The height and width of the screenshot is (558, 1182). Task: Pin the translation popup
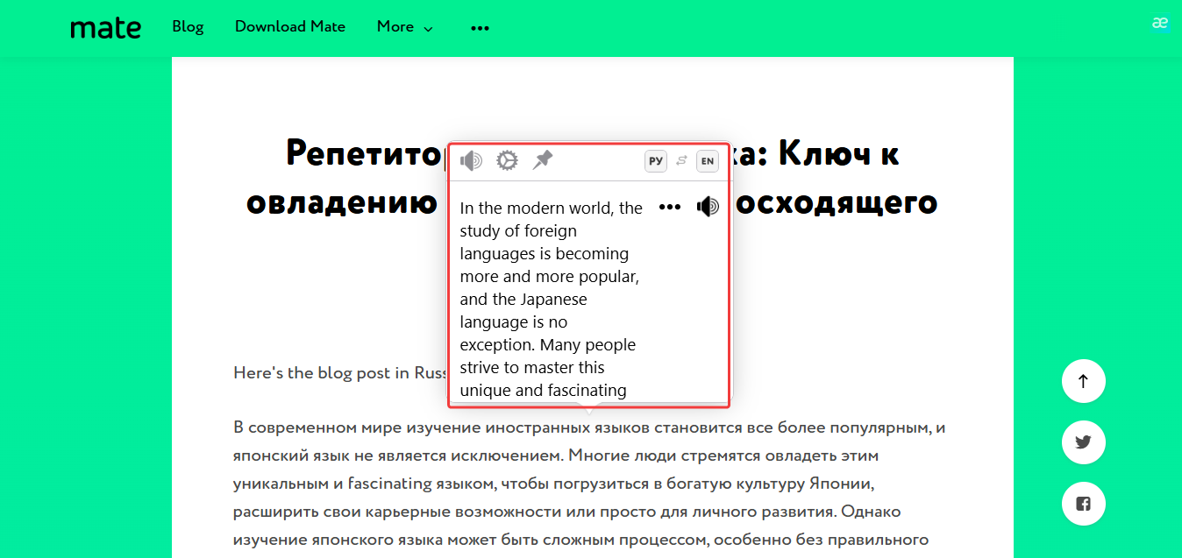point(543,159)
